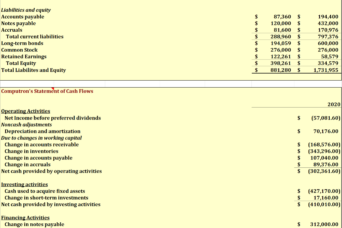The image size is (342, 228).
Task: Click the depreciation value 70,176.00
Action: click(x=326, y=131)
